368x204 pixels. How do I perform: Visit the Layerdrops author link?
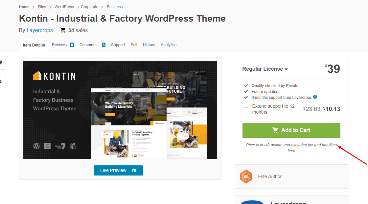pos(40,30)
